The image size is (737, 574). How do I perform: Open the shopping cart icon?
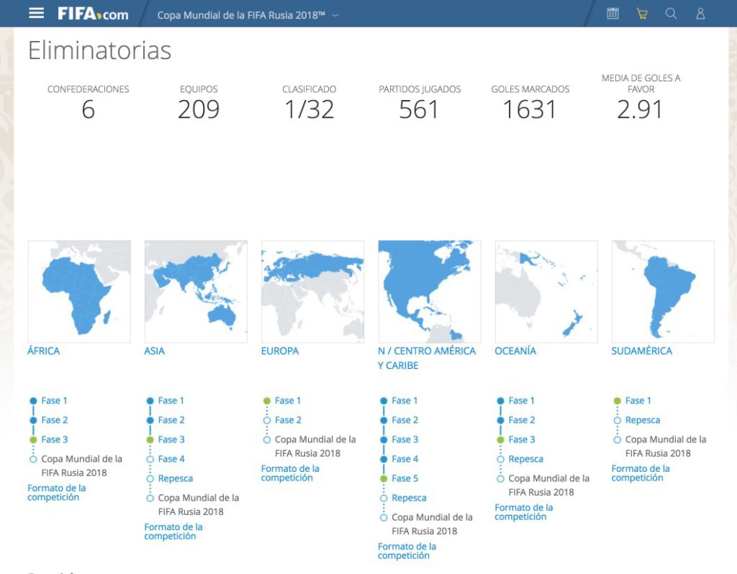[x=641, y=14]
